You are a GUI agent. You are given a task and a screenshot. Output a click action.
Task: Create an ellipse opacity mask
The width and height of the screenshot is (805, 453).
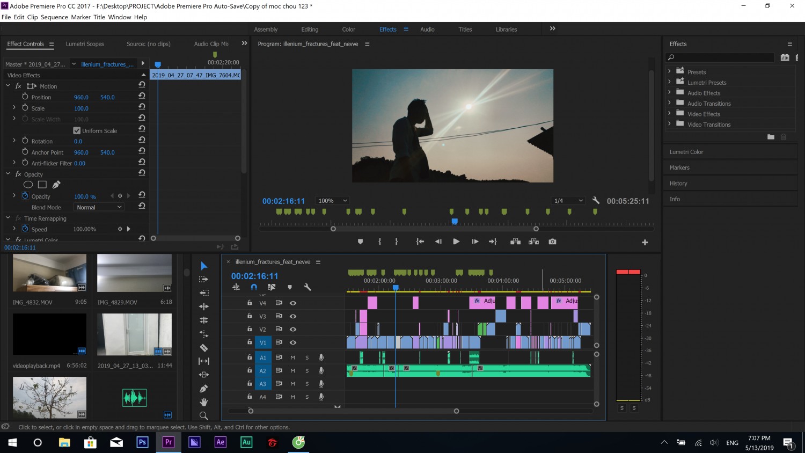point(28,185)
